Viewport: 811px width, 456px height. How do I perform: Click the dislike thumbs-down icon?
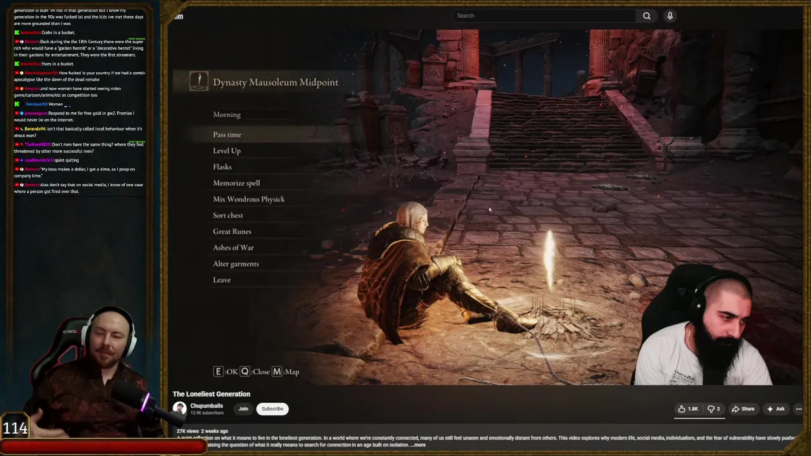pos(713,409)
